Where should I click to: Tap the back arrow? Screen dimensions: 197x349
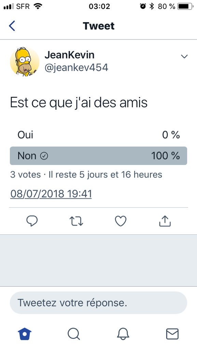tap(12, 26)
